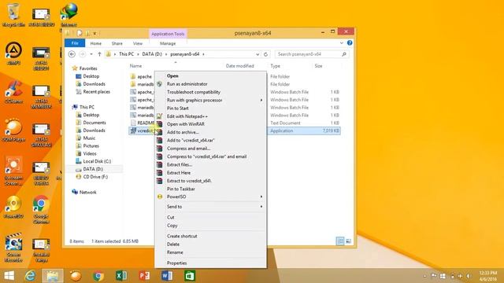Choose Run as administrator in context menu

(x=210, y=84)
